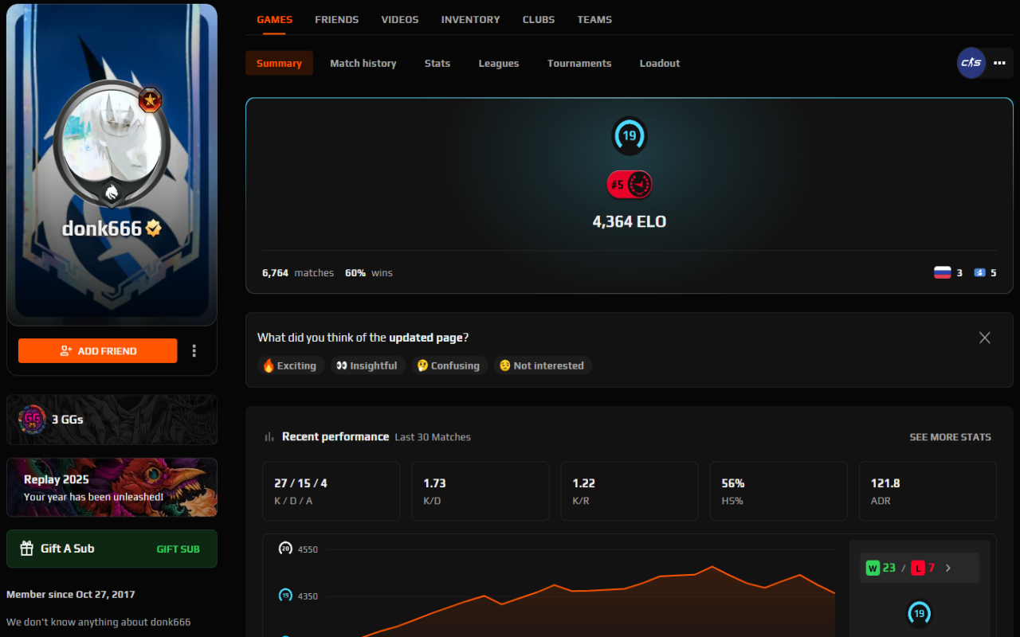Click the #5 ranking challenger badge
Viewport: 1020px width, 637px height.
tap(630, 185)
